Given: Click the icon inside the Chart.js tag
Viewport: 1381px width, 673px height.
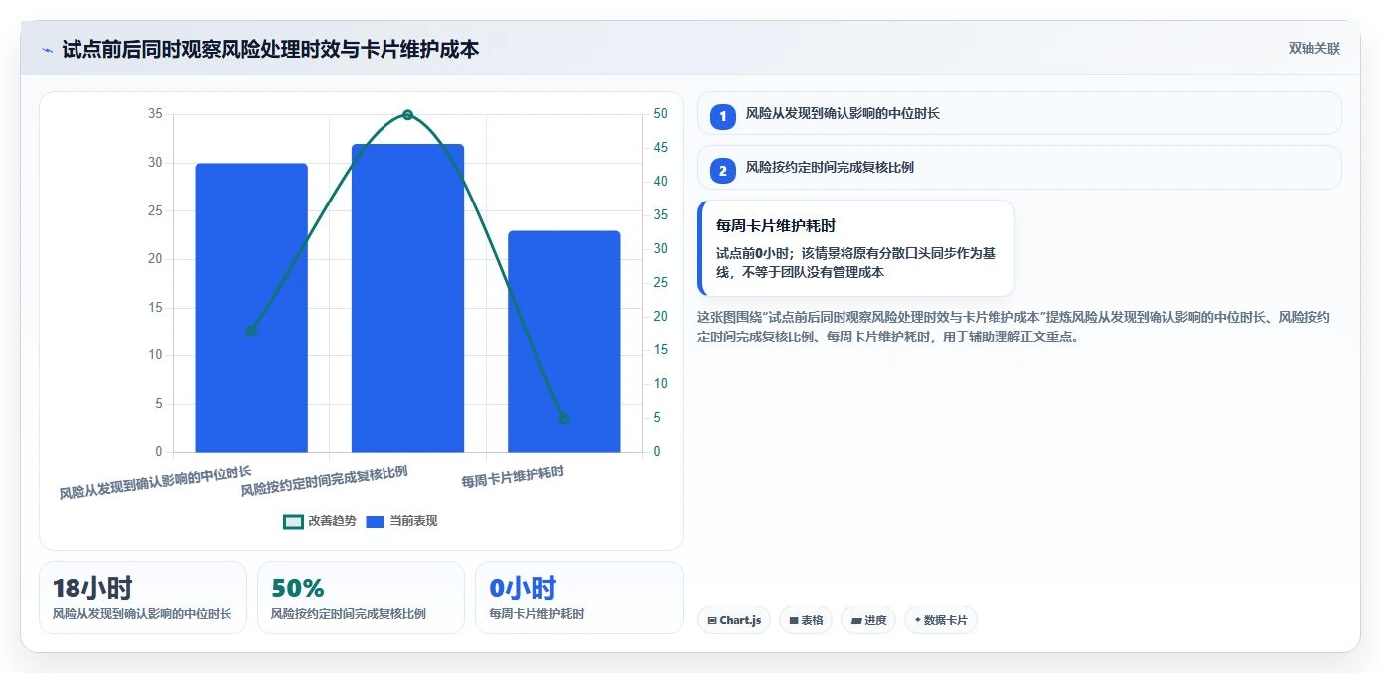Looking at the screenshot, I should (712, 620).
